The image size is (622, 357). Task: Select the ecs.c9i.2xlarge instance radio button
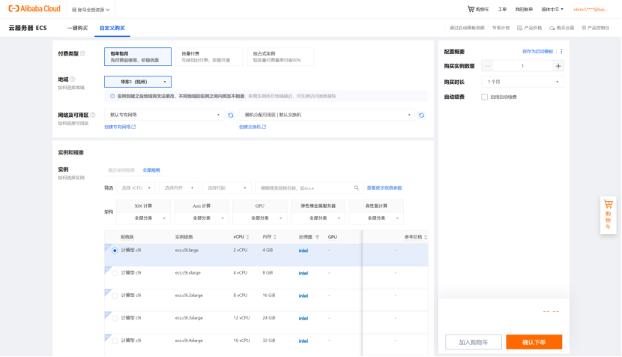(x=115, y=295)
